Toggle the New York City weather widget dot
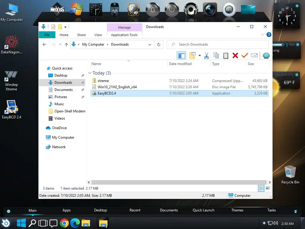Screen dimensions: 305x229 [x=297, y=75]
